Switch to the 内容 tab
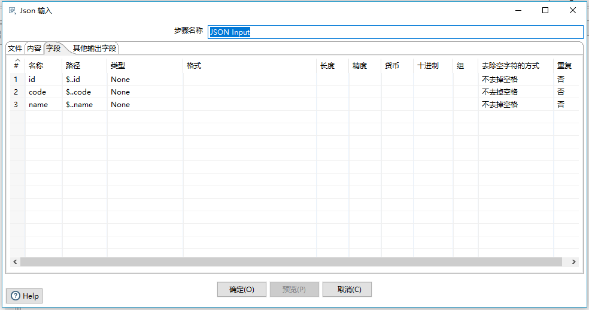This screenshot has width=589, height=310. coord(34,48)
